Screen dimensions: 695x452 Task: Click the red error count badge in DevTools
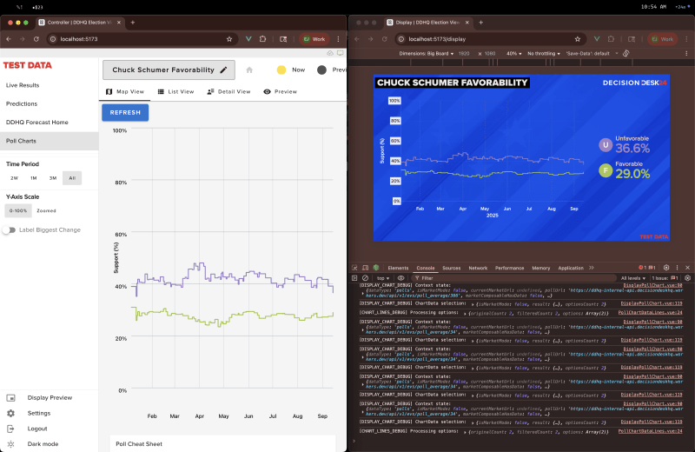point(643,268)
